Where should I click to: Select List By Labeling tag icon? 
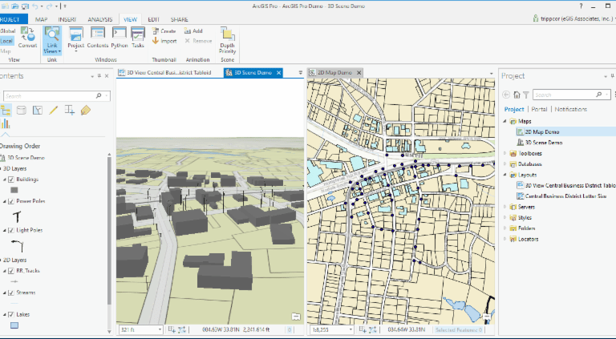[x=86, y=110]
